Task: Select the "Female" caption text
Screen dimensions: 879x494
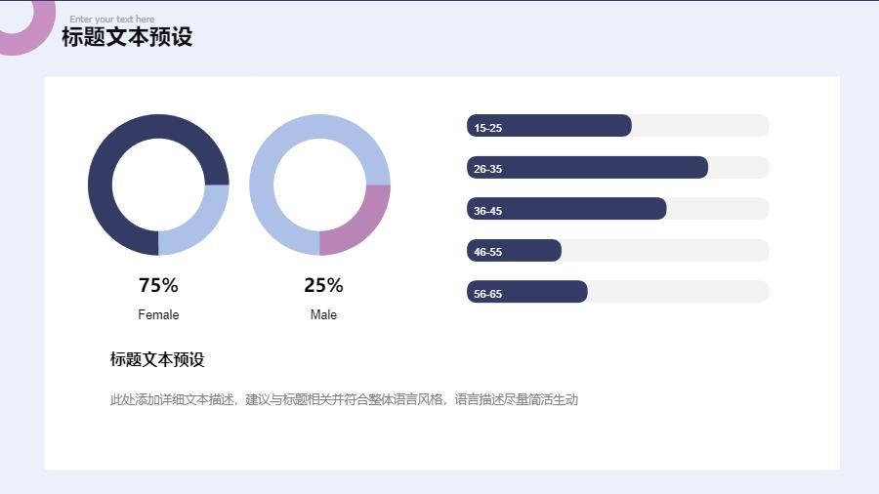Action: coord(158,314)
